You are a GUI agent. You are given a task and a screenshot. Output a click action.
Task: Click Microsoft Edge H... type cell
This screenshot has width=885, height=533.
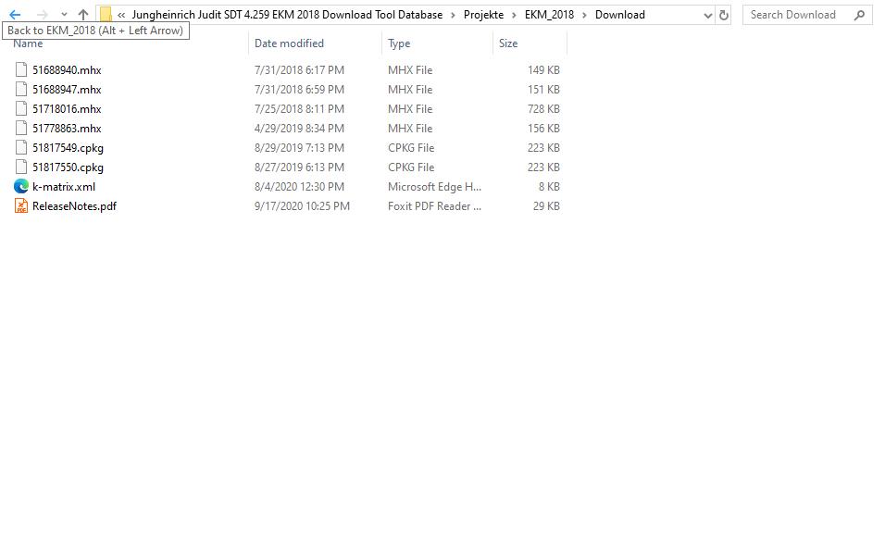coord(434,187)
